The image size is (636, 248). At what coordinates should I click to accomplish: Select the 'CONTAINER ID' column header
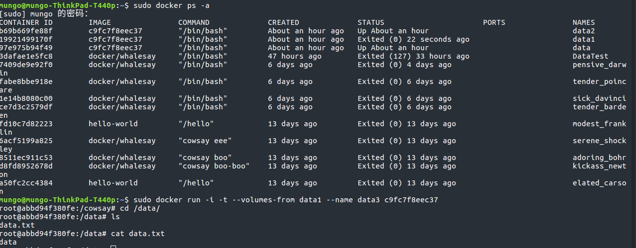point(26,22)
